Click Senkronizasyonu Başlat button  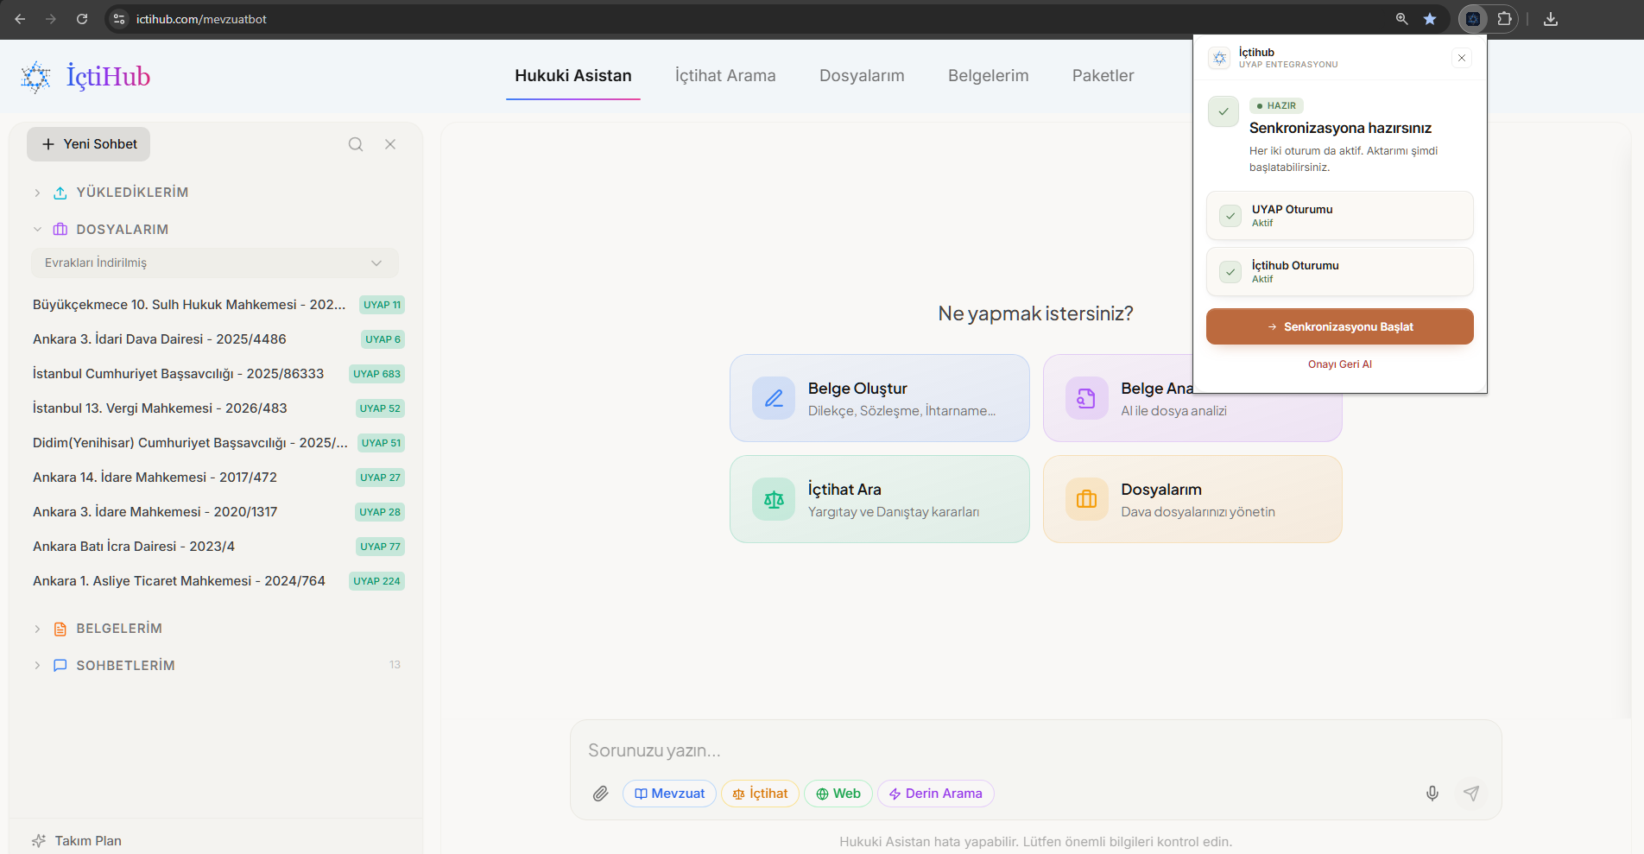1340,326
